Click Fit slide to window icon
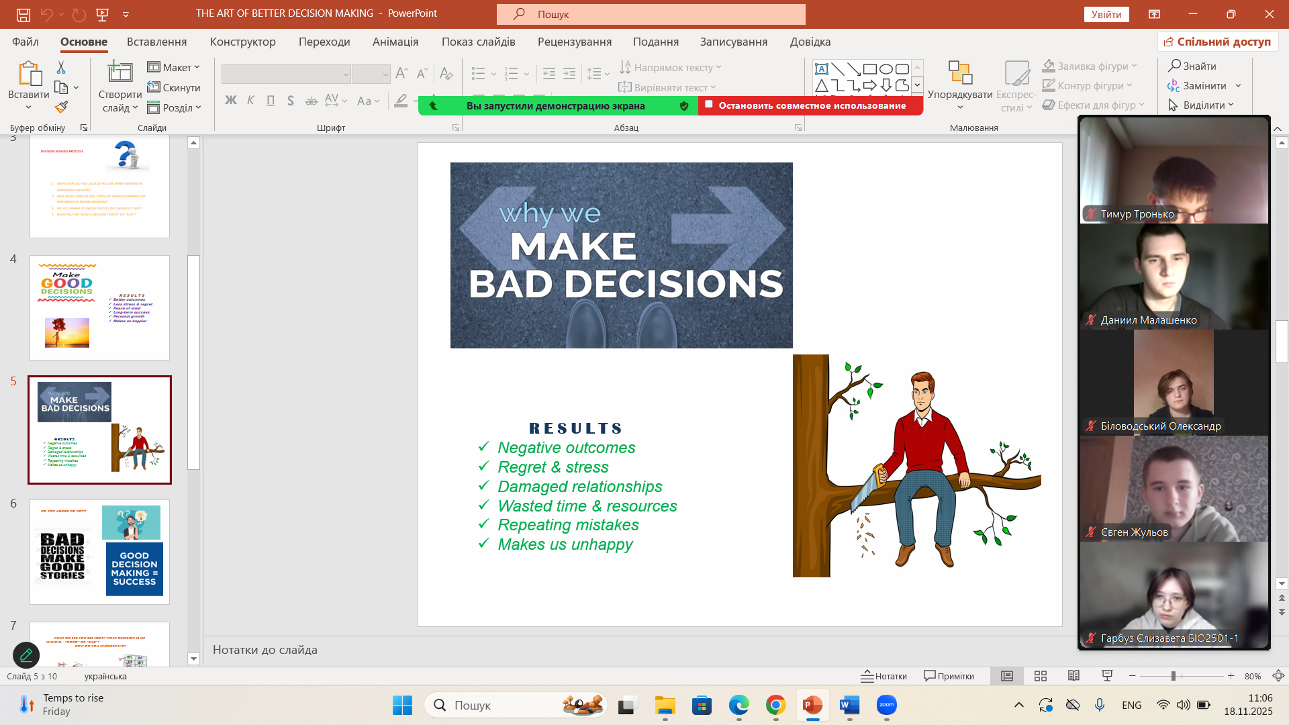Image resolution: width=1289 pixels, height=725 pixels. click(x=1278, y=676)
